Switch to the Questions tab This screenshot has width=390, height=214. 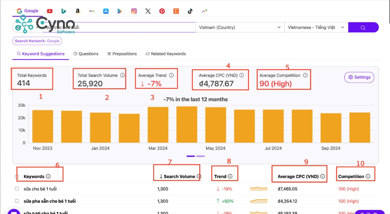86,54
